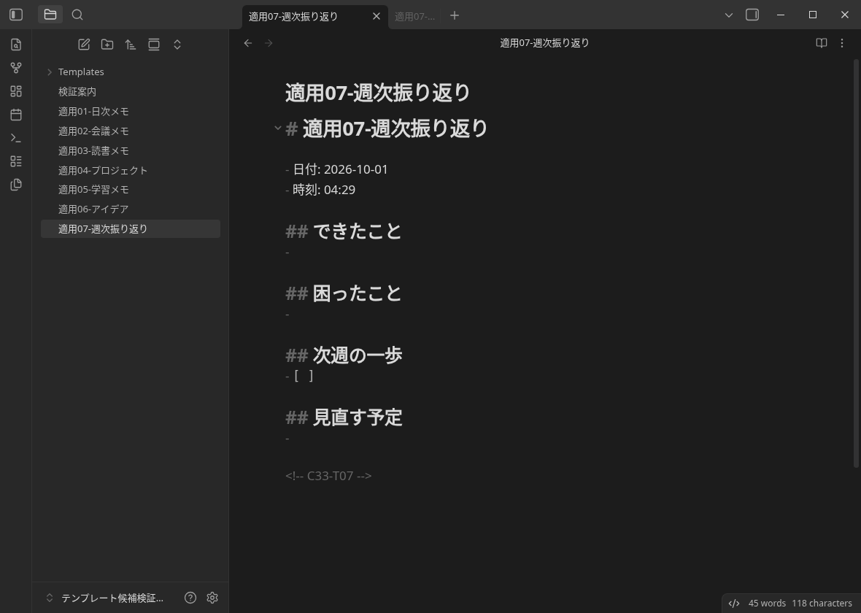861x613 pixels.
Task: Click the note title in view header
Action: (544, 43)
